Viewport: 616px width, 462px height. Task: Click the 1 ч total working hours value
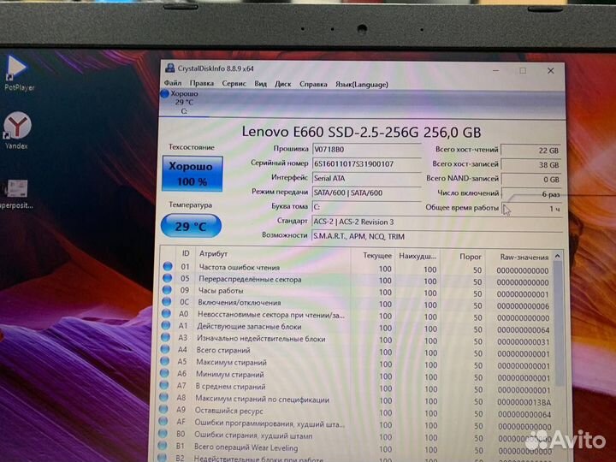point(532,209)
